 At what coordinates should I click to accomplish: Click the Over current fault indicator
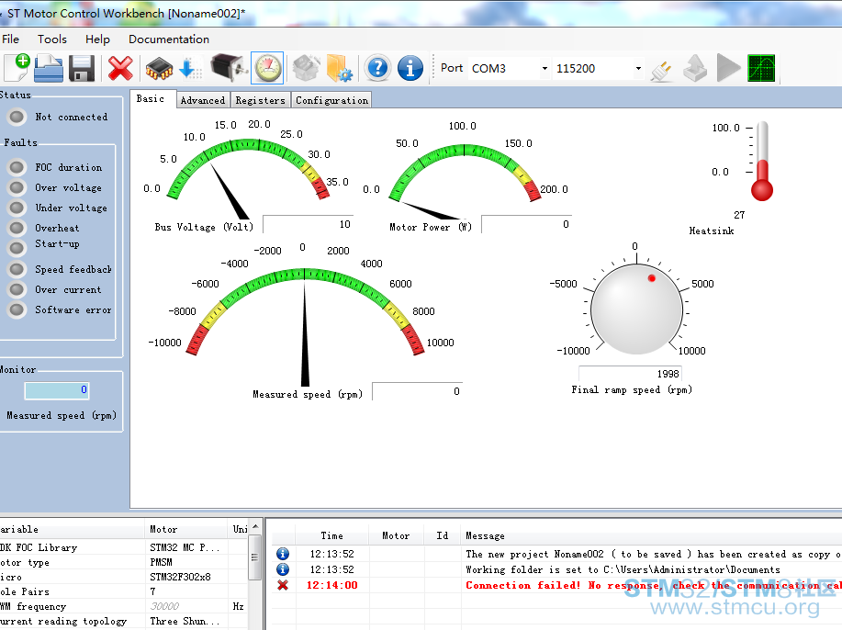click(17, 289)
